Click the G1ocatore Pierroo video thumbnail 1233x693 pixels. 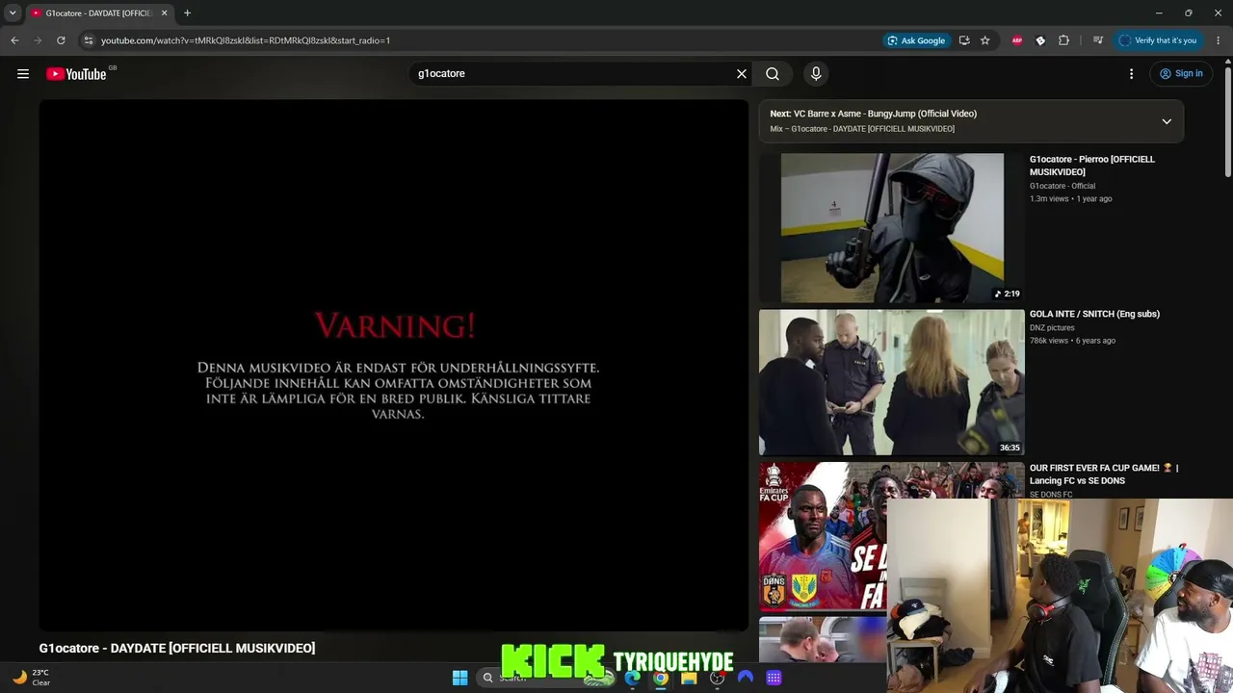point(892,228)
